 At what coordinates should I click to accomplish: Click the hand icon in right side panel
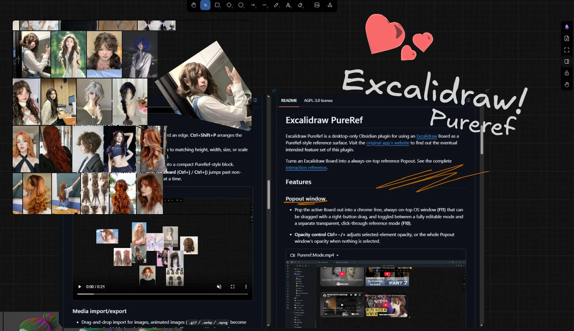point(567,85)
